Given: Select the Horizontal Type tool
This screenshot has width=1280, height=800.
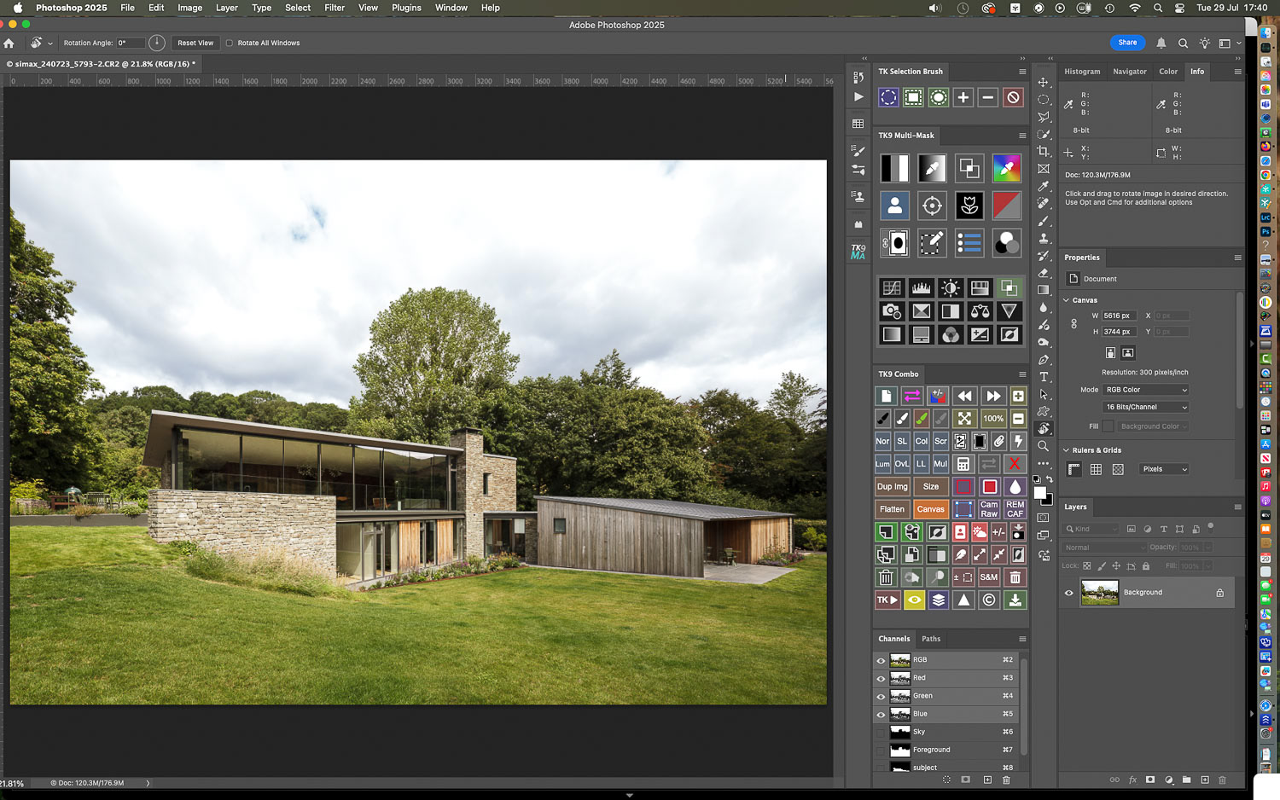Looking at the screenshot, I should coord(1043,377).
